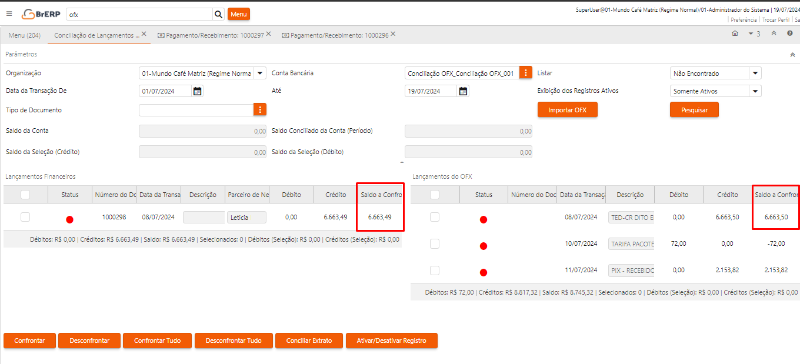This screenshot has width=800, height=364.
Task: Check the Leticia row checkbox
Action: click(25, 217)
